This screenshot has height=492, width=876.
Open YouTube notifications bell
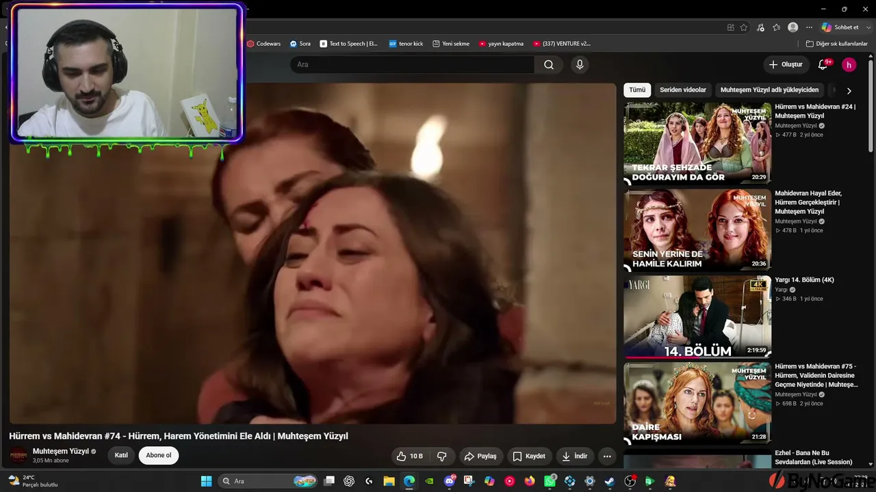[x=823, y=64]
